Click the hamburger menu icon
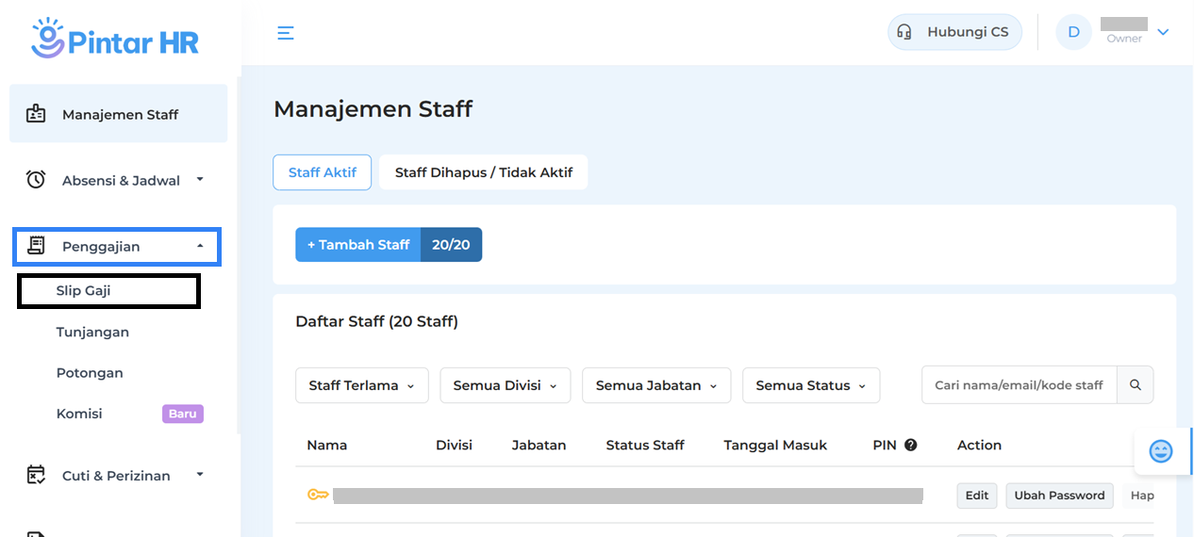This screenshot has width=1194, height=537. [x=286, y=33]
